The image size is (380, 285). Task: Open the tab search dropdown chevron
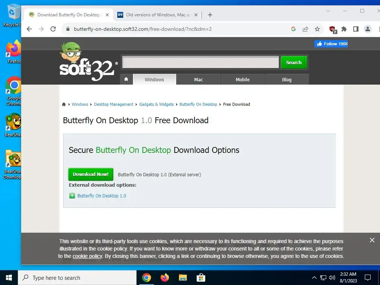click(x=328, y=11)
